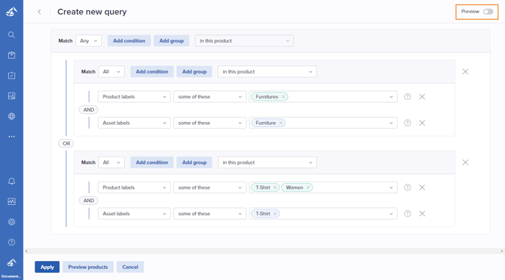Open Product labels dropdown in Women row
Viewport: 505px width, 280px height.
tap(134, 187)
